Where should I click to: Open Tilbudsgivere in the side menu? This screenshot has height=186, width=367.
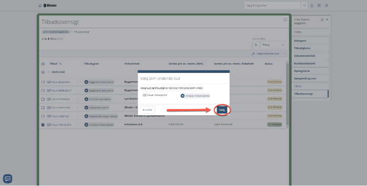(310, 48)
